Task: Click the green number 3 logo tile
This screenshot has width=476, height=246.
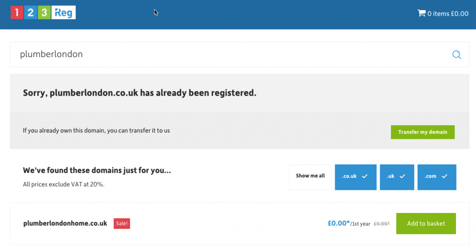Action: [44, 13]
